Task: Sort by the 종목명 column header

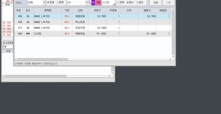Action: pyautogui.click(x=48, y=10)
